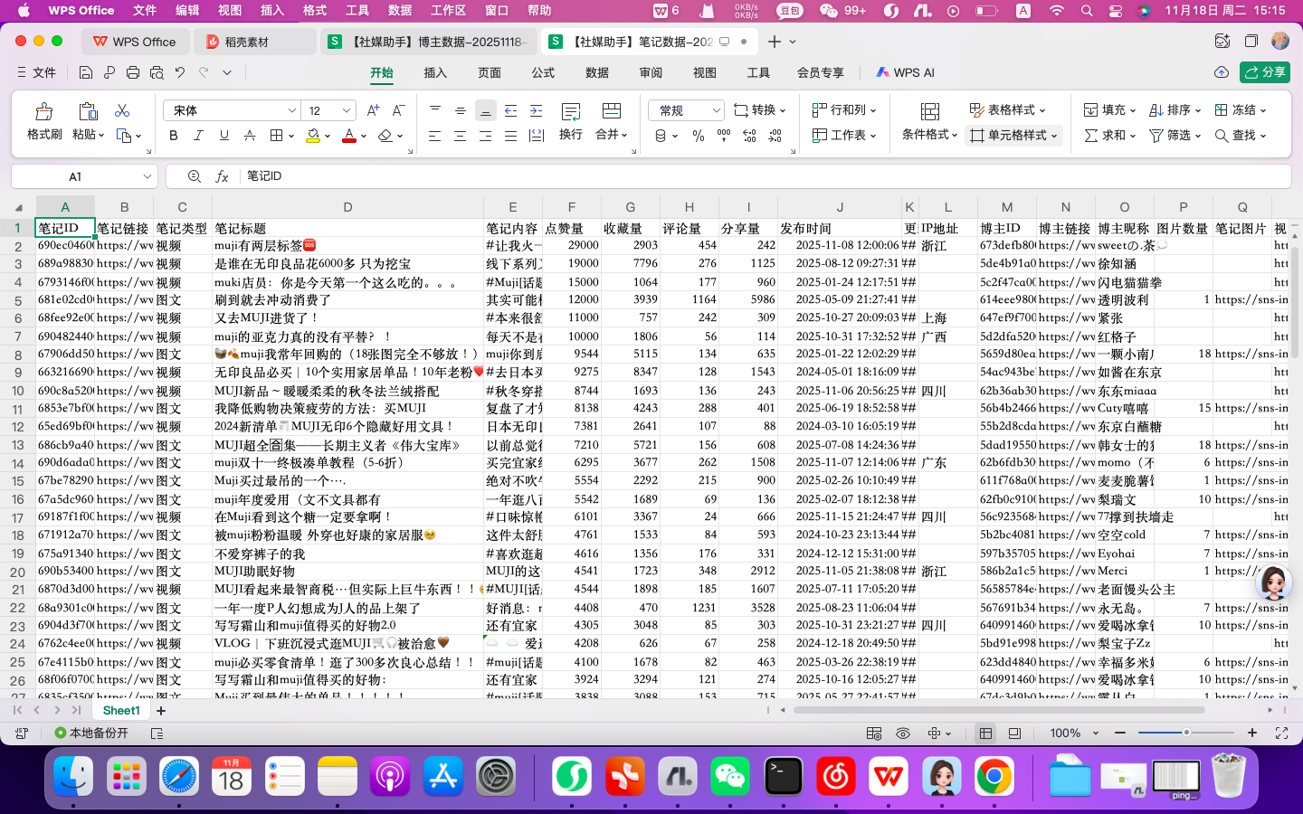This screenshot has width=1303, height=814.
Task: Toggle bold formatting
Action: 174,136
